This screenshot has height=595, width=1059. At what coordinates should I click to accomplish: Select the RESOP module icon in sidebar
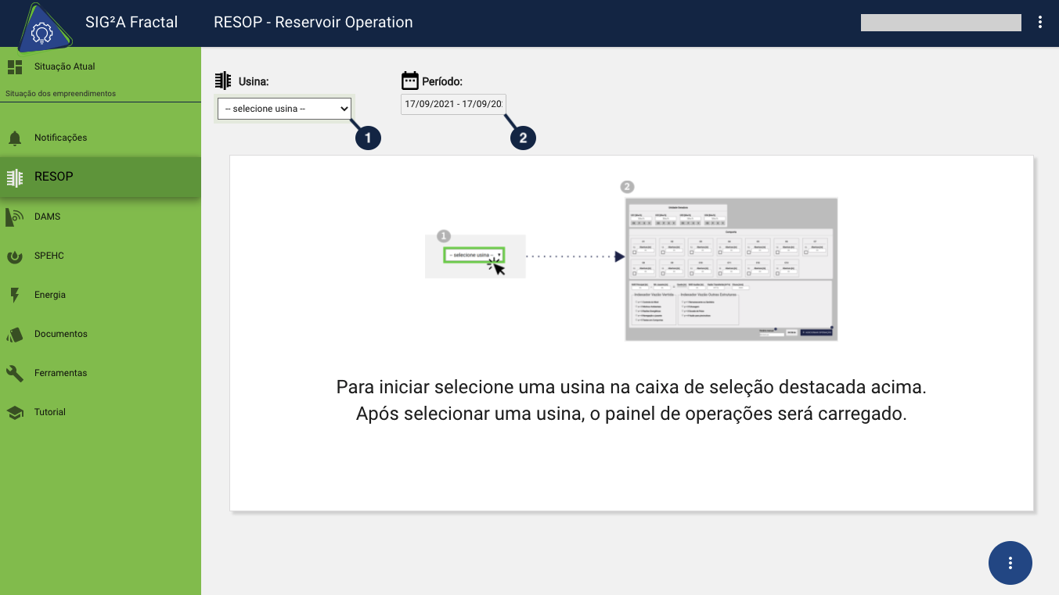(14, 177)
